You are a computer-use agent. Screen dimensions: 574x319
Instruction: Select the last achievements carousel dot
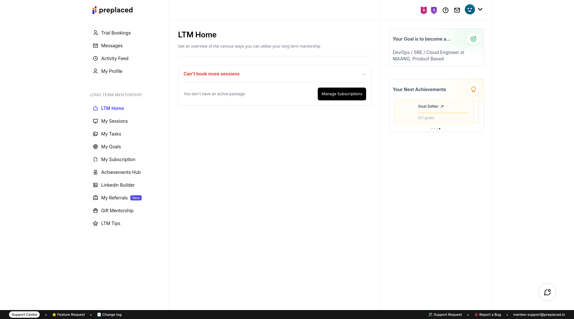pos(439,128)
